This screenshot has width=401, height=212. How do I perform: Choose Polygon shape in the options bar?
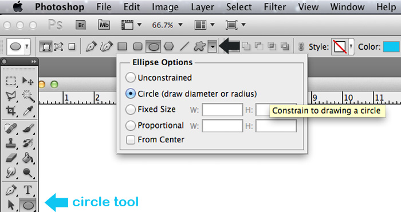click(169, 47)
